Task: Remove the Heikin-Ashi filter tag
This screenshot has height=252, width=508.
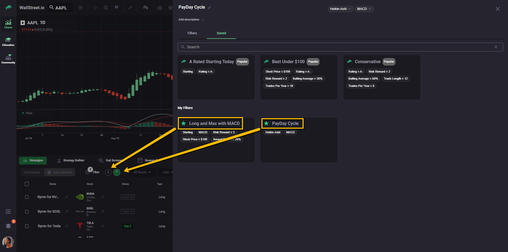Action: click(x=350, y=9)
